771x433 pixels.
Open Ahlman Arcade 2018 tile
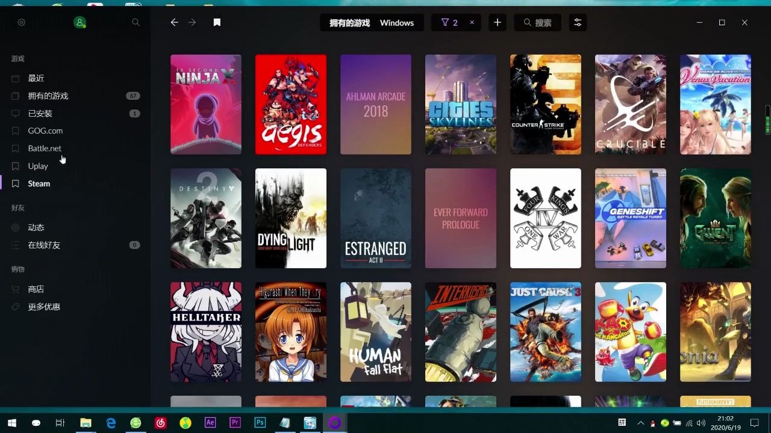pos(376,105)
